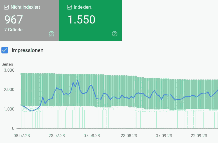Click the 07.09.23 date label

(x=164, y=136)
